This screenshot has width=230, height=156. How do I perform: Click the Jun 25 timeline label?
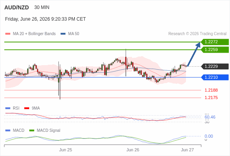(65, 150)
